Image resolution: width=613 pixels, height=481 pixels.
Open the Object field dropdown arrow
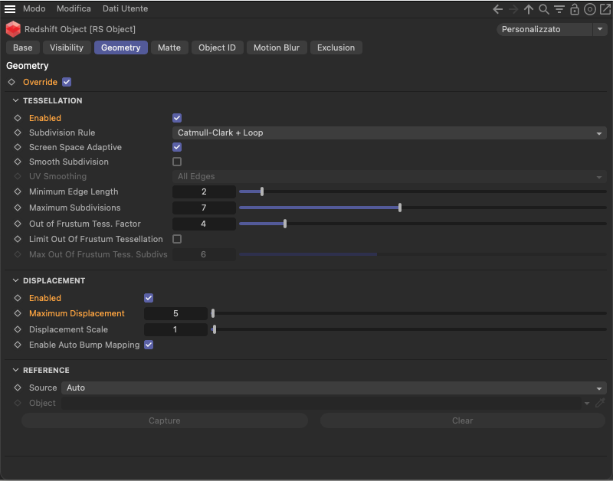pos(587,403)
